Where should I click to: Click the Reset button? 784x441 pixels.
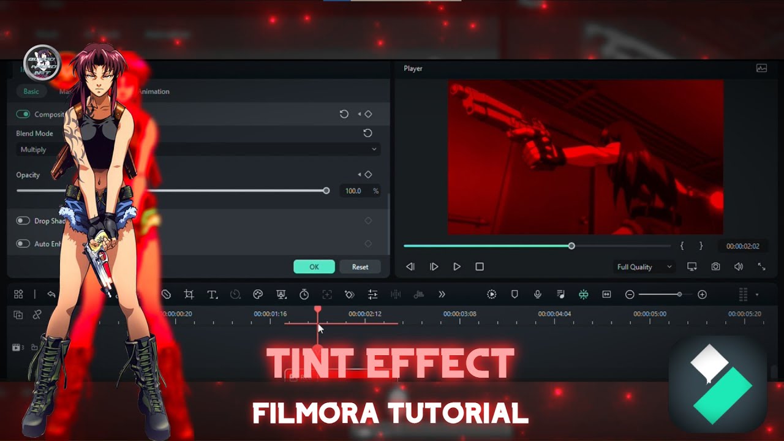point(360,267)
